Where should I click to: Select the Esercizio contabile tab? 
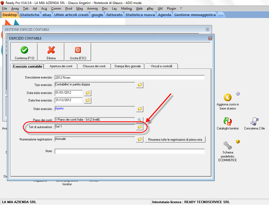pyautogui.click(x=27, y=66)
